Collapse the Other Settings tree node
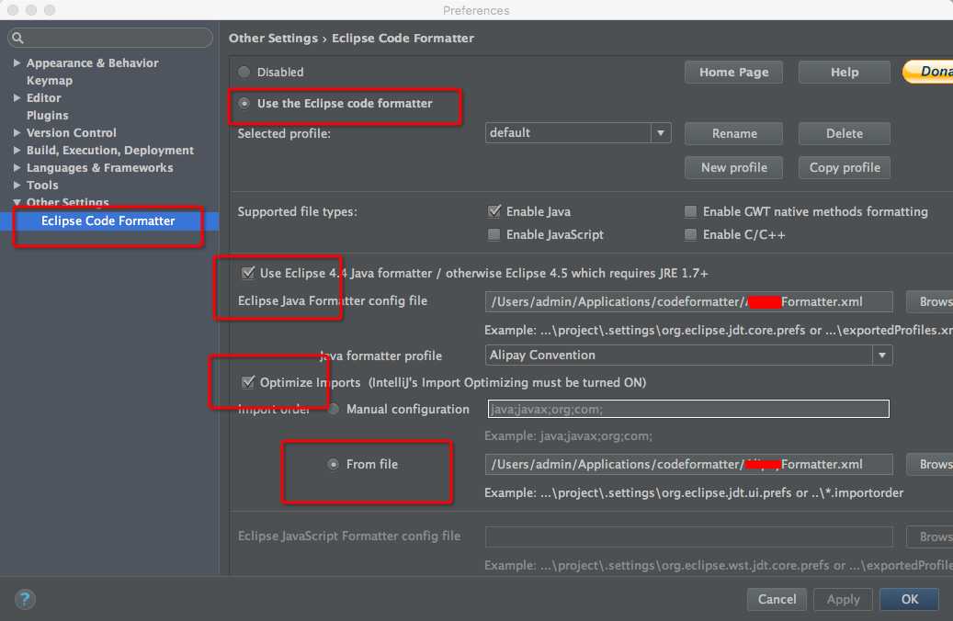953x621 pixels. pos(17,202)
